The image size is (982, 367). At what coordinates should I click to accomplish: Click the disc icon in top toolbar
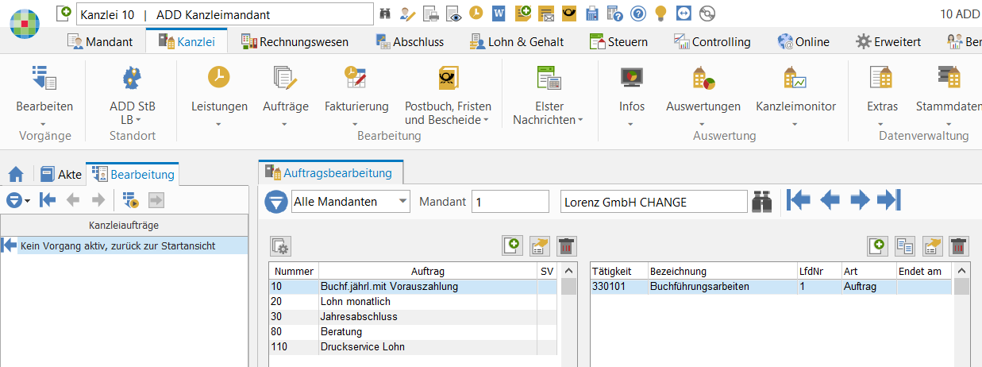707,14
